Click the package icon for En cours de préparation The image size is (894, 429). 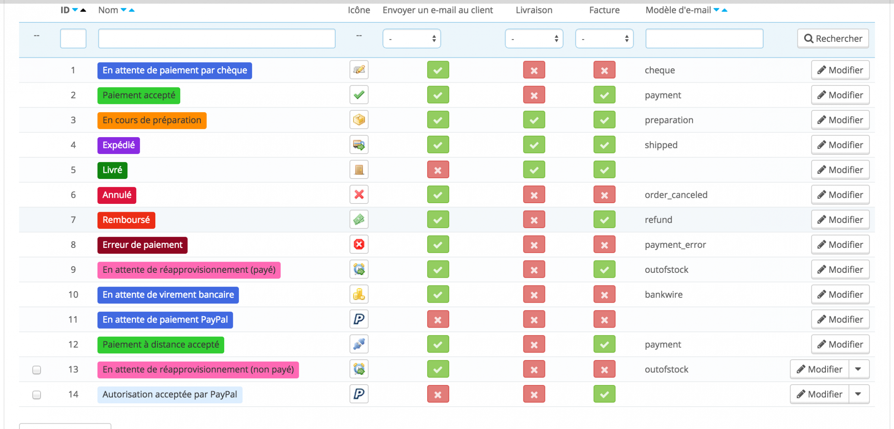[359, 120]
